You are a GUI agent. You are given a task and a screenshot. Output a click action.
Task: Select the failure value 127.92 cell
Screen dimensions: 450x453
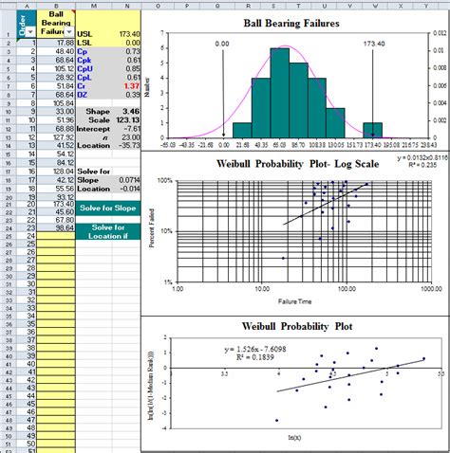56,137
